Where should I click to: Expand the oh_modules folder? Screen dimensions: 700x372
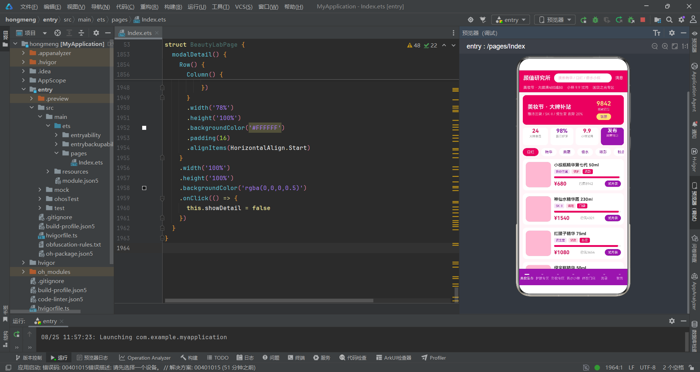click(x=24, y=272)
